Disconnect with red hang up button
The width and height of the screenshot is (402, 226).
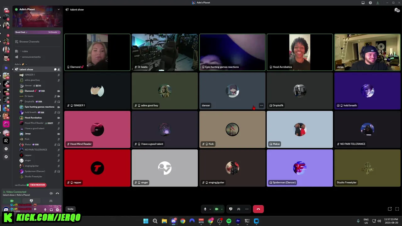tap(258, 209)
